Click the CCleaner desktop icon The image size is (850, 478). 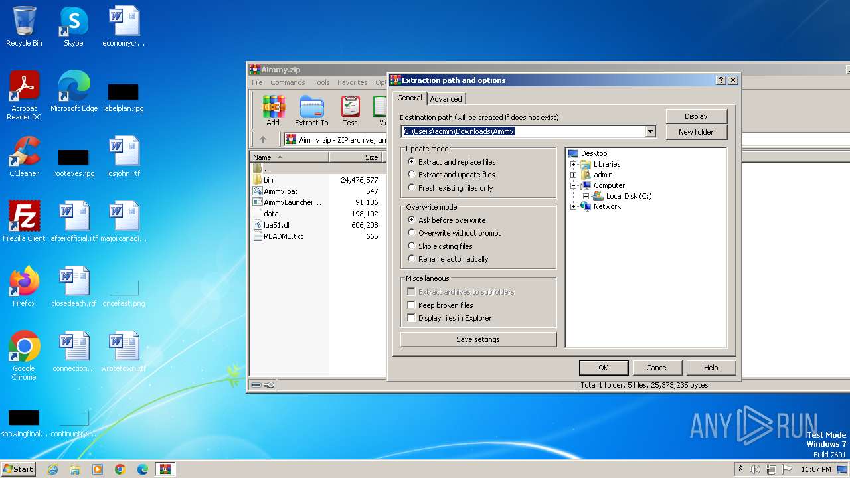[x=24, y=157]
